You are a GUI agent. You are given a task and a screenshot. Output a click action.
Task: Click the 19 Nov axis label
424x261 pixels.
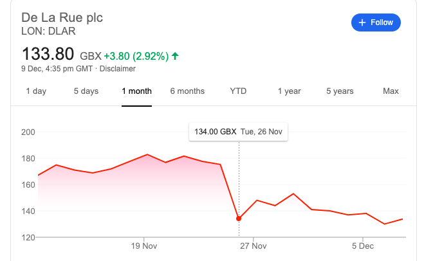click(144, 246)
